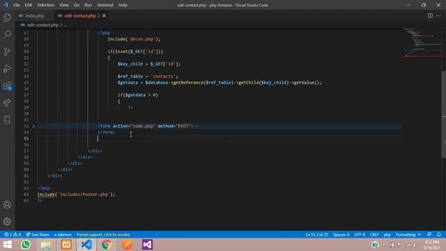
Task: Open Terminal menu
Action: point(105,5)
